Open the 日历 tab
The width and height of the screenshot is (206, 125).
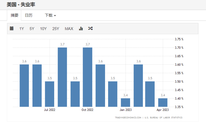click(x=28, y=15)
